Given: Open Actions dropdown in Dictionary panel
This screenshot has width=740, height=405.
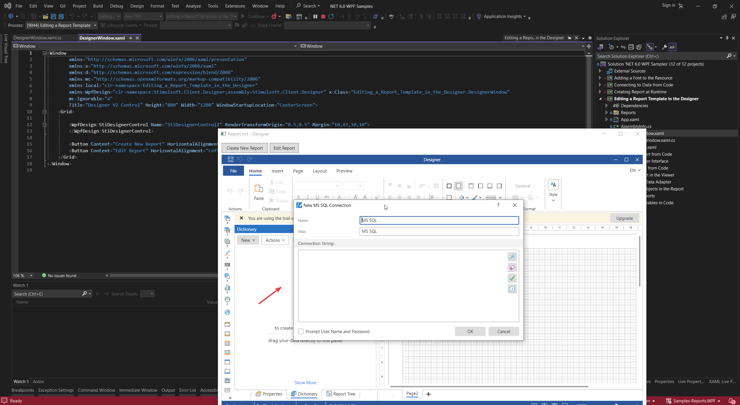Looking at the screenshot, I should [275, 240].
